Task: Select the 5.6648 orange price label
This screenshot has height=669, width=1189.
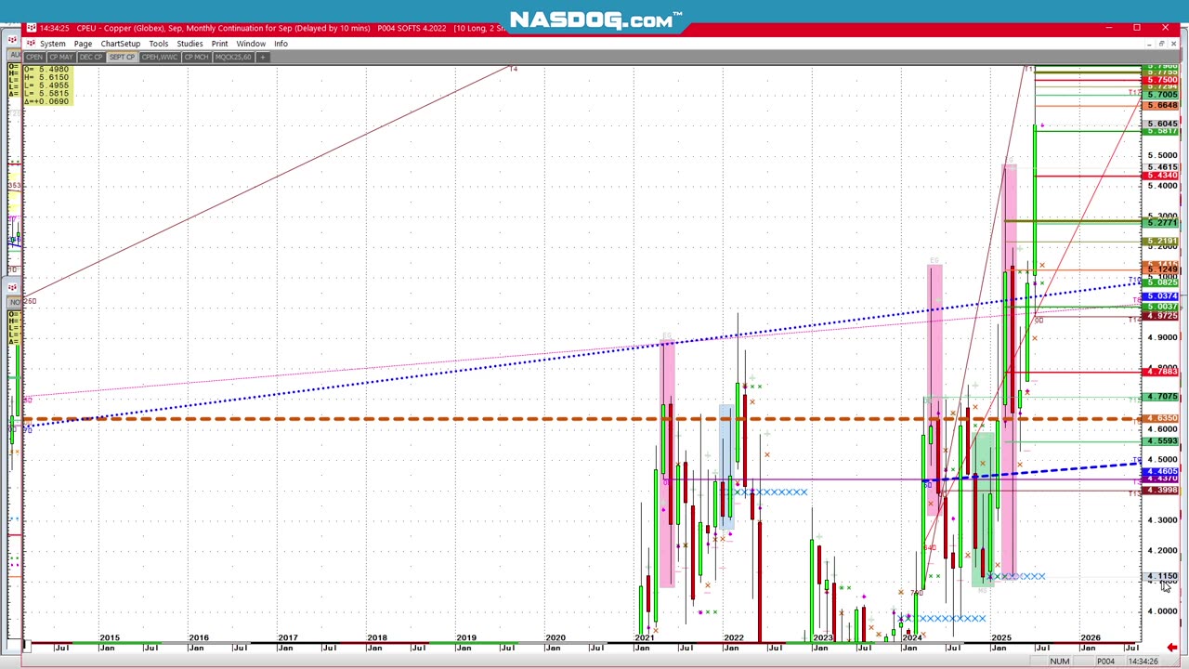Action: 1161,105
